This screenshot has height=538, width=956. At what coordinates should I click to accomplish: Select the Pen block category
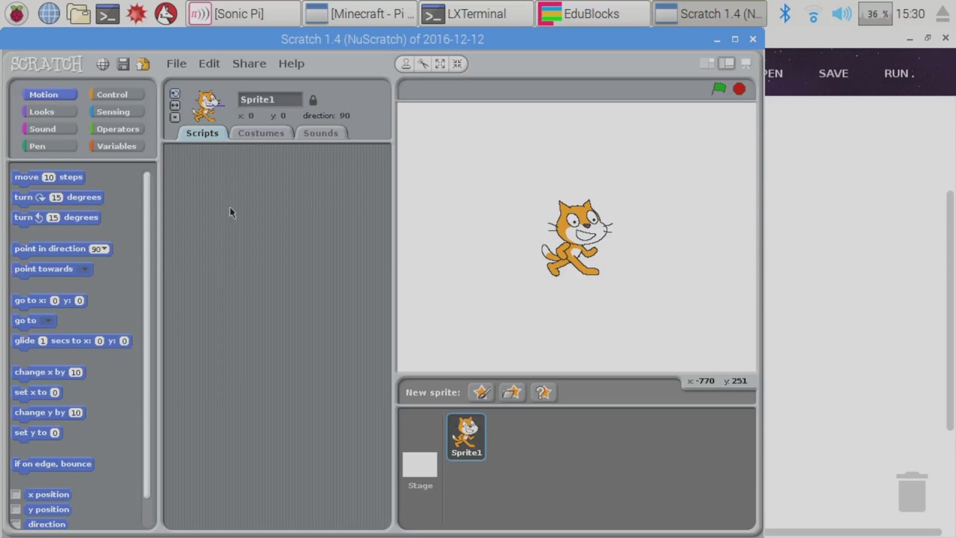click(49, 146)
